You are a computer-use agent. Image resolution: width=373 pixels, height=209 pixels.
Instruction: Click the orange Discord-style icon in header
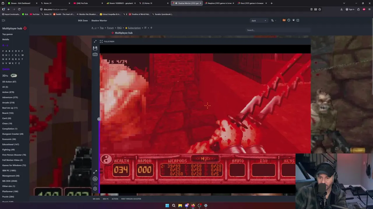[284, 20]
